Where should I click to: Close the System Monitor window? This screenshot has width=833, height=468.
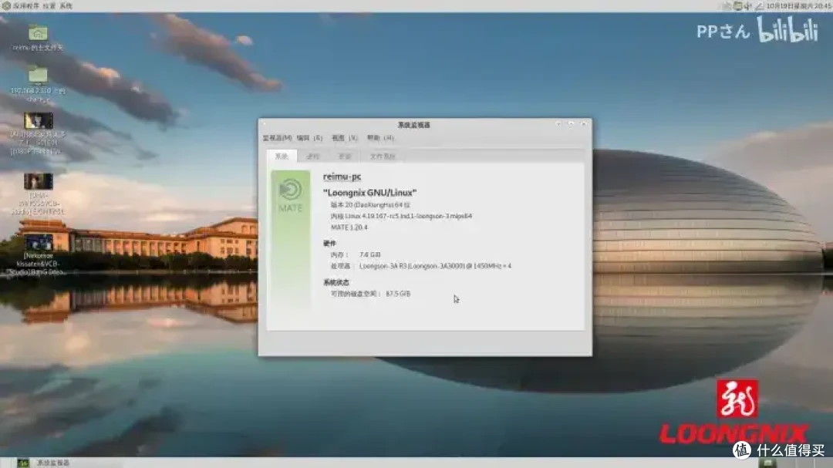[x=584, y=124]
